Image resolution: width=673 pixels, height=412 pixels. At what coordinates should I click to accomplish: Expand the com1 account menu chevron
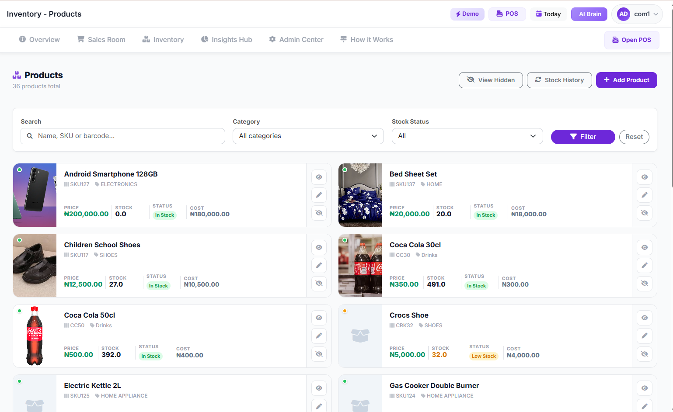656,14
